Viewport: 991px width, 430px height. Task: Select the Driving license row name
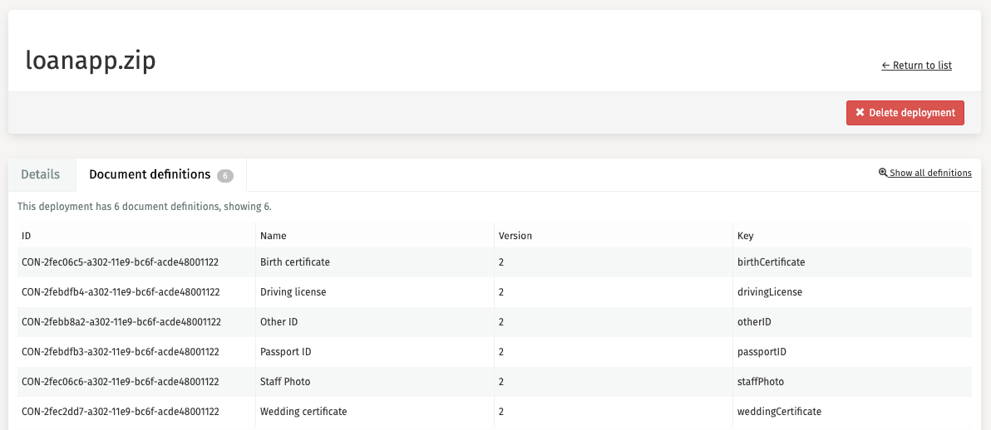point(293,292)
